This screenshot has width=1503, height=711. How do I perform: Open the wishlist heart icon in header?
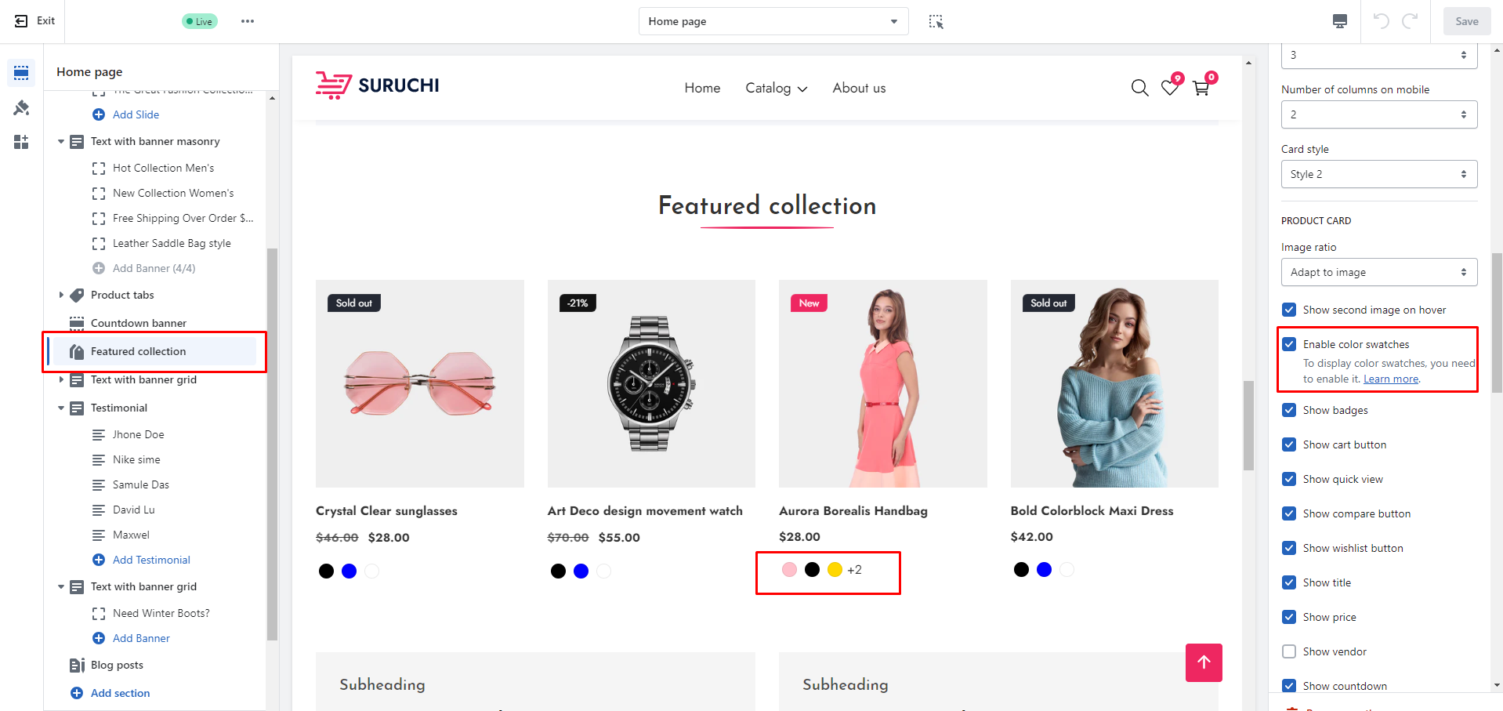click(1169, 88)
